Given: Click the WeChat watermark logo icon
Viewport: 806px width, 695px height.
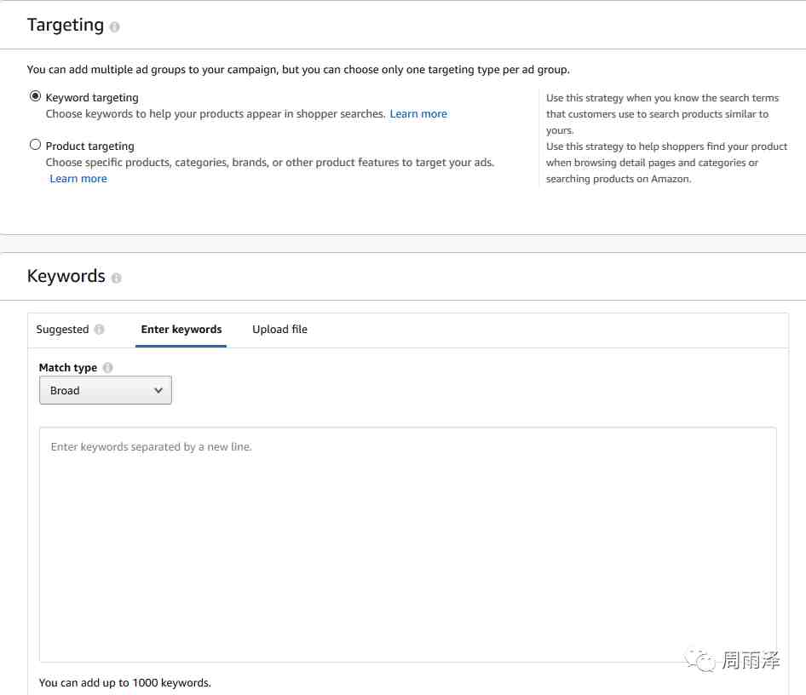Looking at the screenshot, I should (x=700, y=660).
